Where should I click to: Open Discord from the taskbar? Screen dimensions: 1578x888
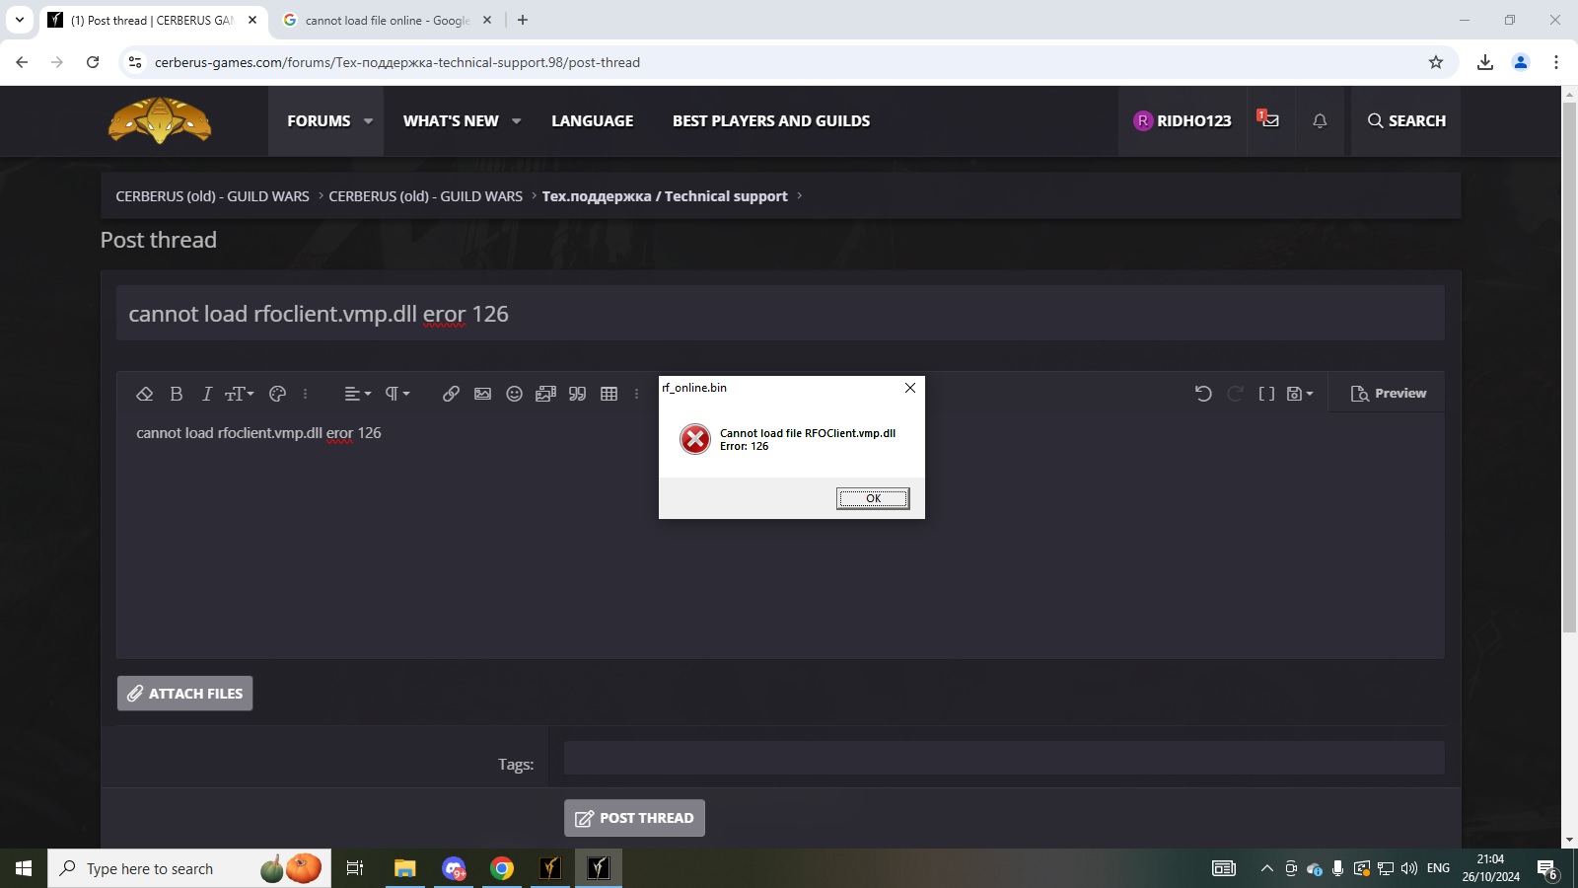tap(454, 868)
